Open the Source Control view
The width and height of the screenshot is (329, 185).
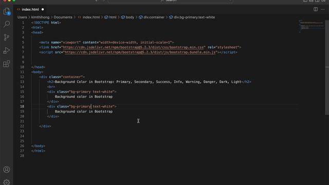pos(7,38)
